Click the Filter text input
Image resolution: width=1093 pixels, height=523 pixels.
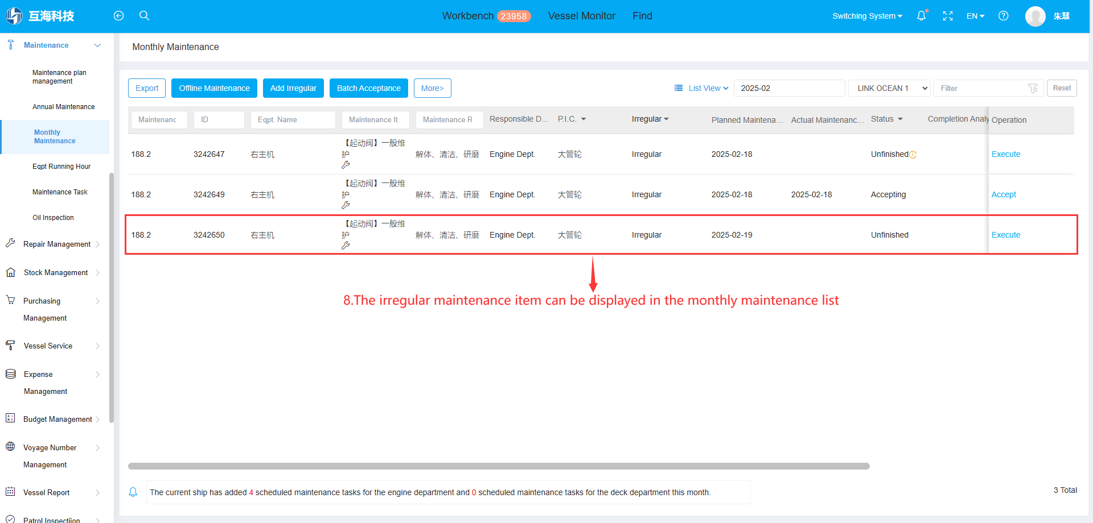coord(982,88)
